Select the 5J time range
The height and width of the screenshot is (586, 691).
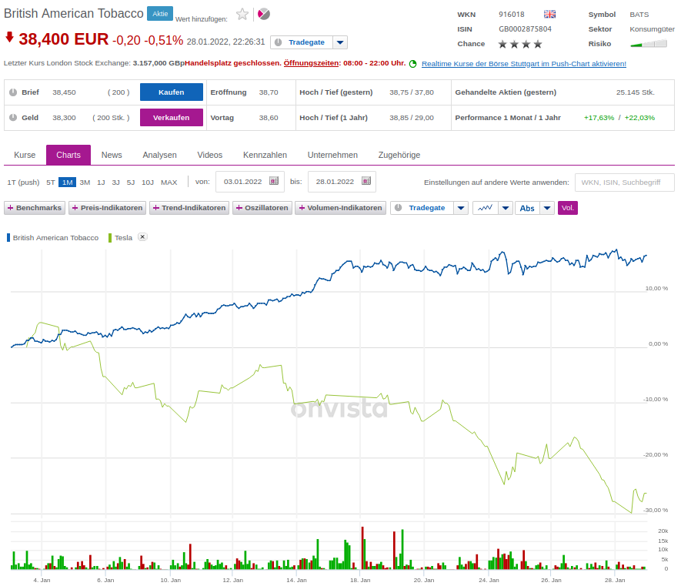click(131, 182)
